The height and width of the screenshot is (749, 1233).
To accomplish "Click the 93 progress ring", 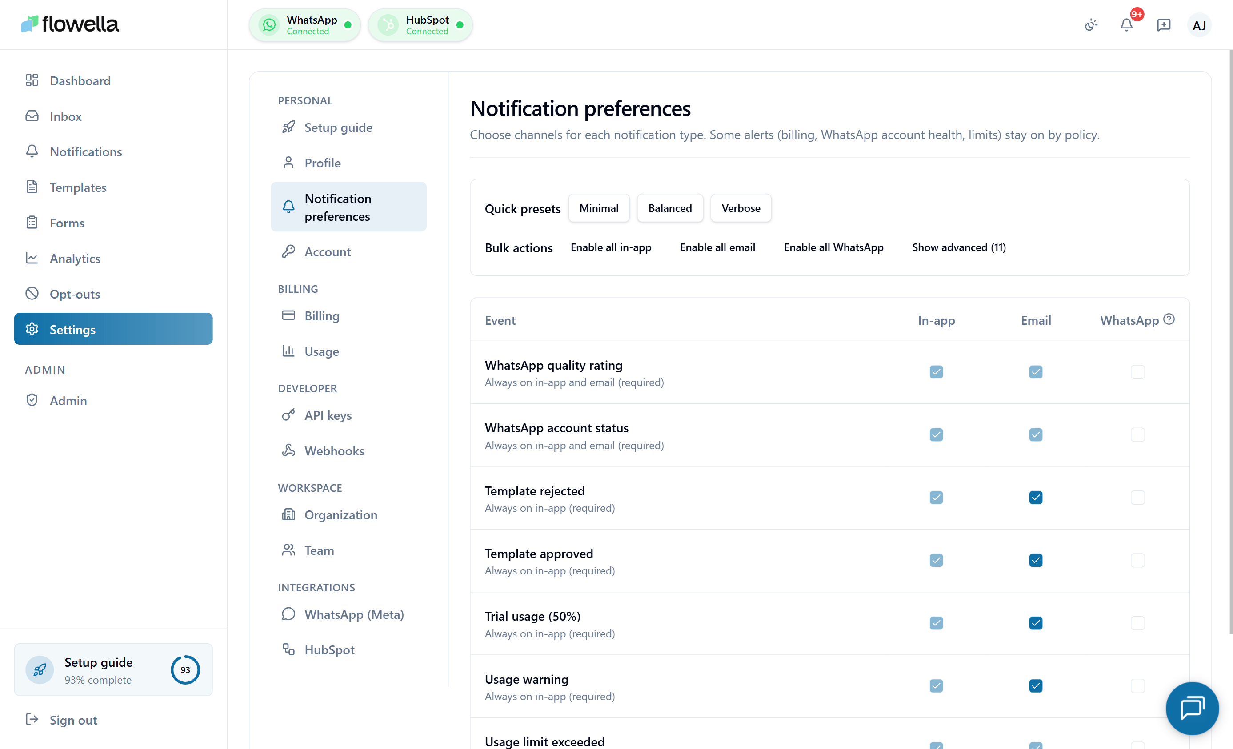I will click(x=185, y=669).
